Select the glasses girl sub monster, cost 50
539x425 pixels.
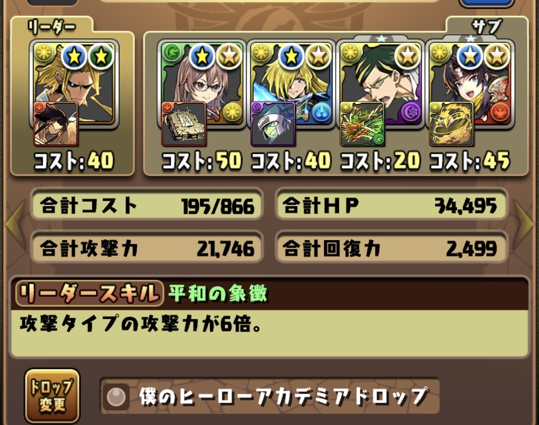(202, 84)
